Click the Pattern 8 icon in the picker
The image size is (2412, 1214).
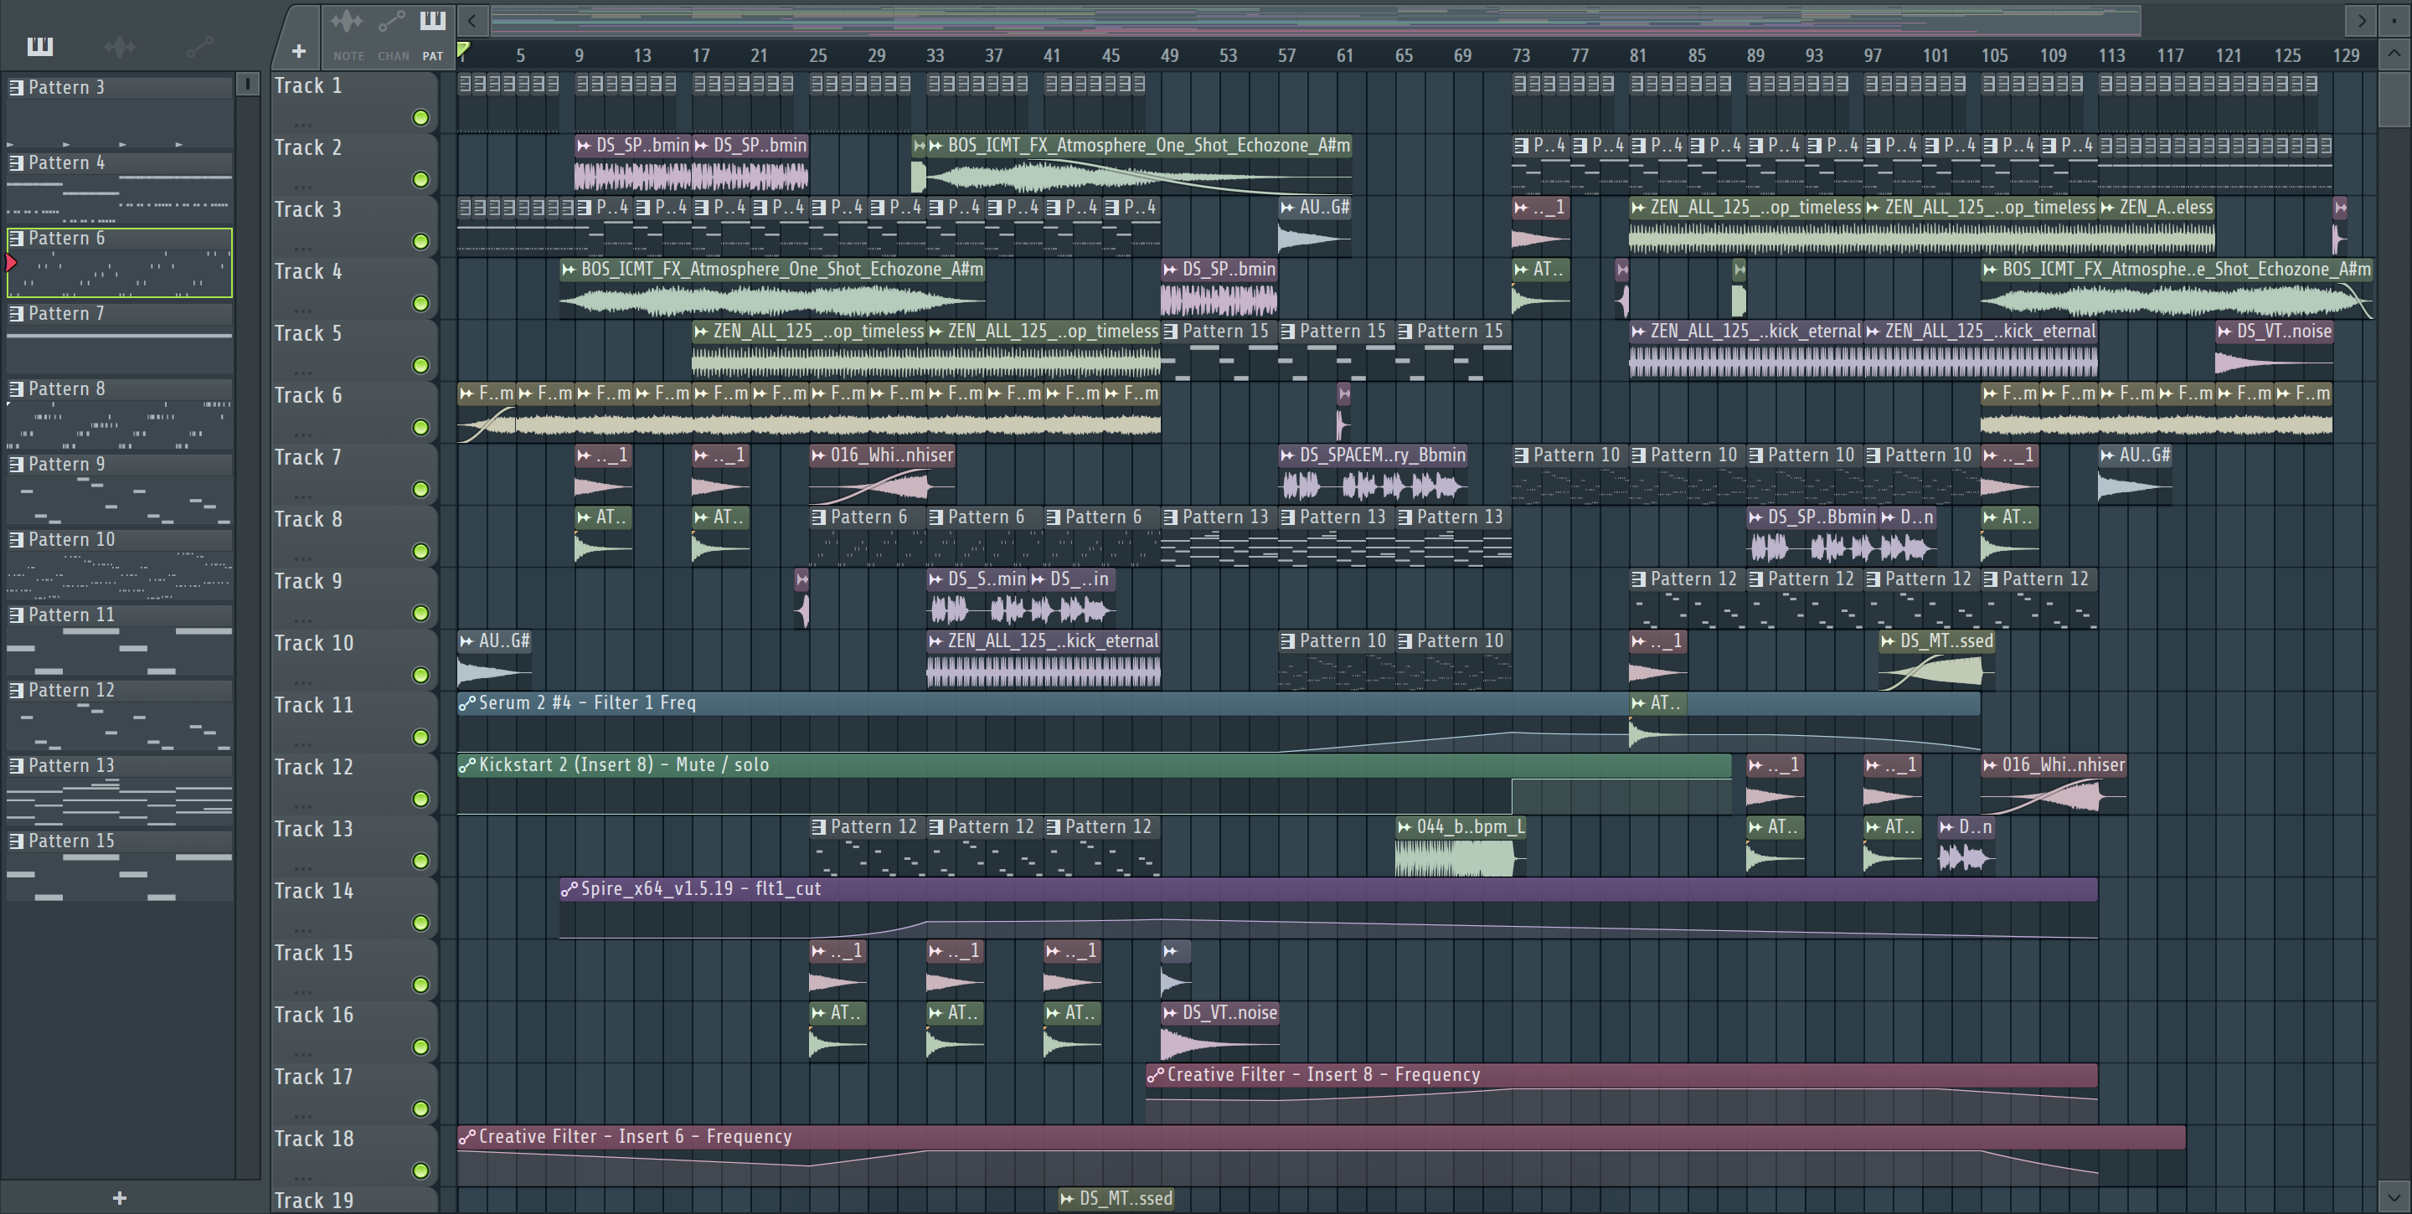pos(16,388)
